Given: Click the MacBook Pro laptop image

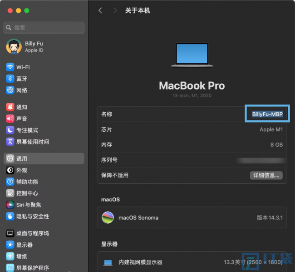Looking at the screenshot, I should [x=192, y=55].
